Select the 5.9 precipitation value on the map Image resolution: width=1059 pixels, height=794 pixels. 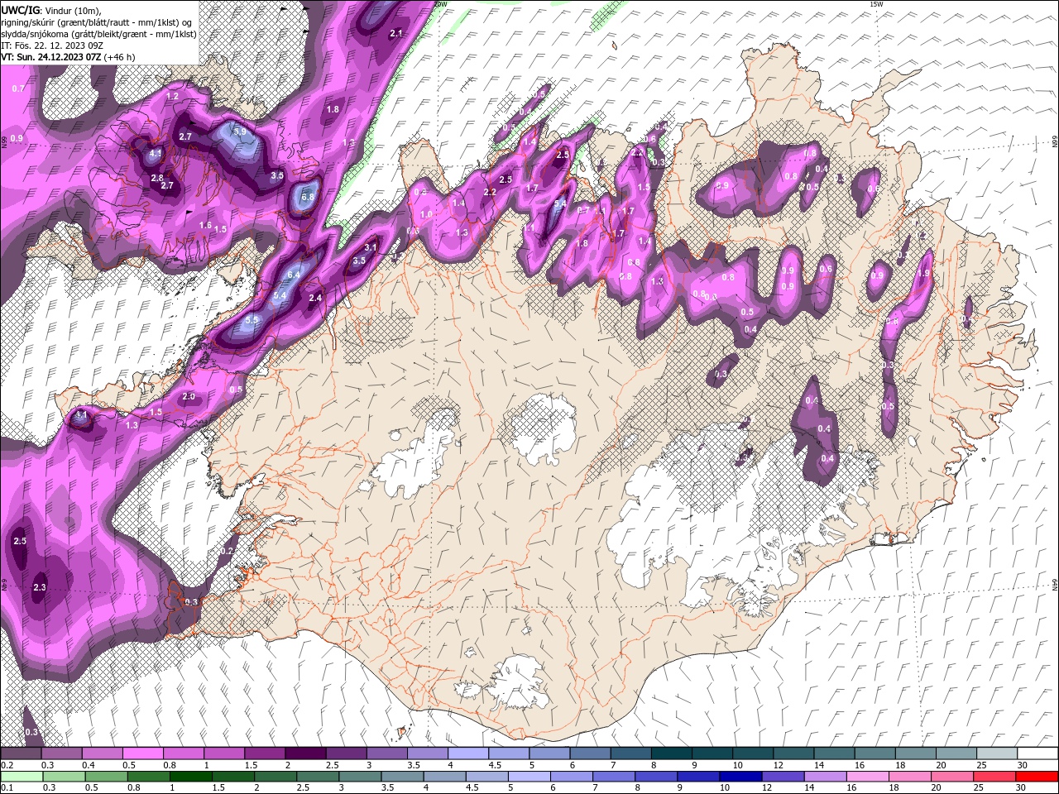pos(240,132)
